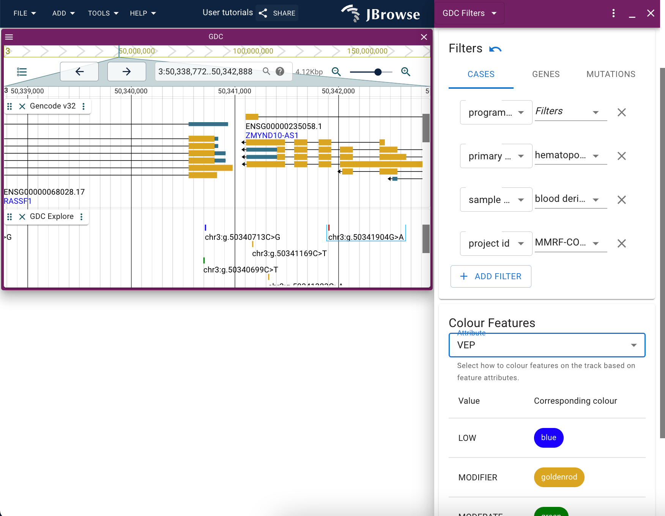Close the GDC Explore track
The height and width of the screenshot is (516, 665).
(x=22, y=217)
